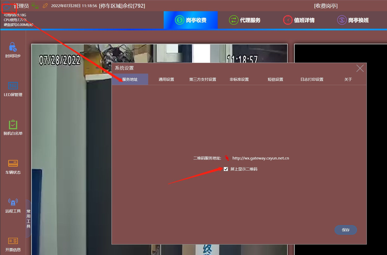This screenshot has width=387, height=255.
Task: Click the black right-side video panel
Action: (341, 149)
